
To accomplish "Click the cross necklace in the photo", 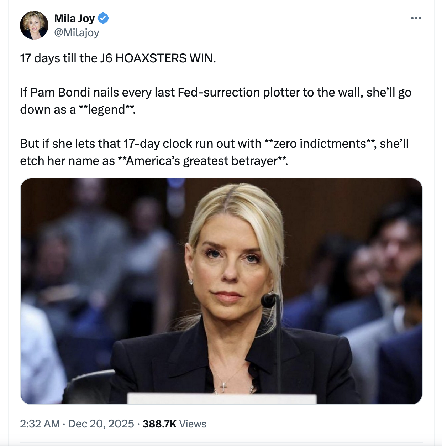I will coord(223,387).
